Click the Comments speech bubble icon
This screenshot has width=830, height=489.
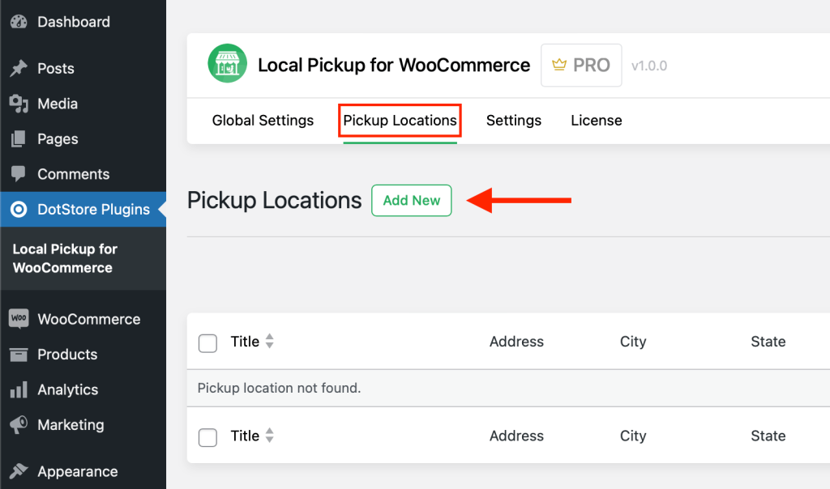[19, 174]
